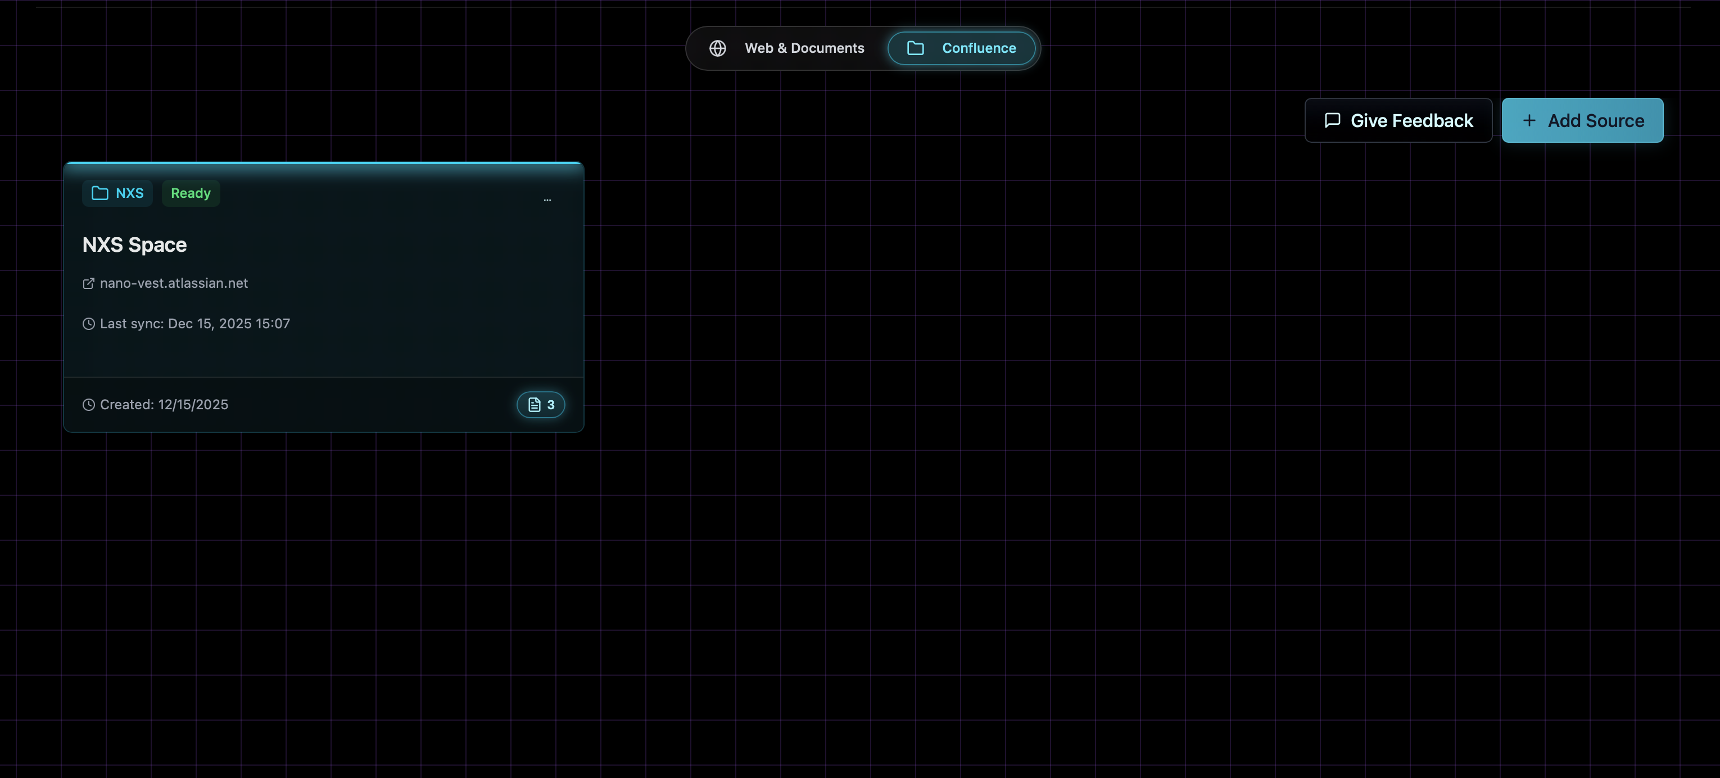Click the Last sync timestamp text
This screenshot has width=1720, height=778.
(x=195, y=324)
